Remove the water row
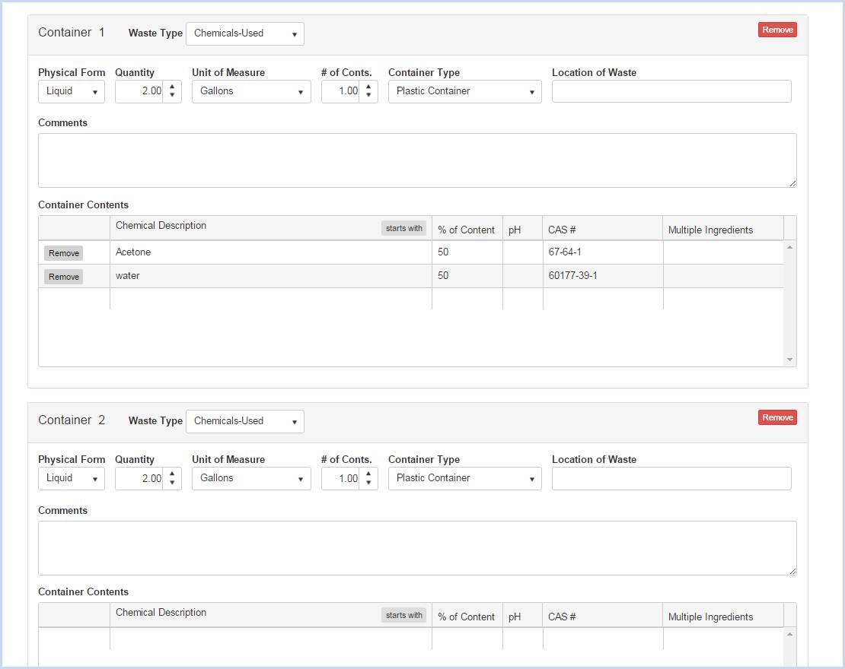Viewport: 845px width, 669px height. [63, 277]
